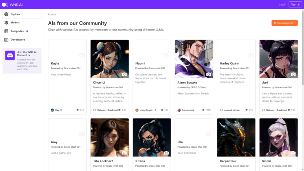This screenshot has width=304, height=171.
Task: Click the camera icon on Naomi card
Action: [166, 55]
